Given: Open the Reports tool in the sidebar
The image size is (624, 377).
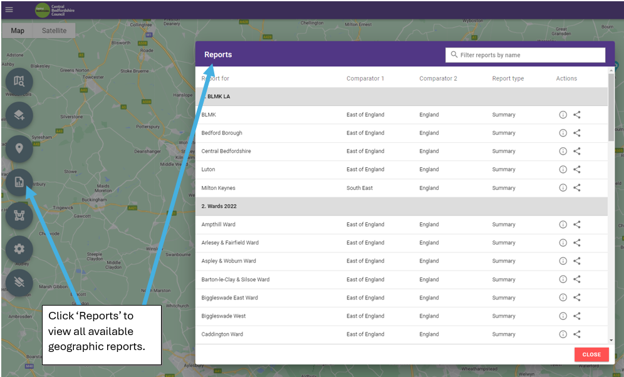Looking at the screenshot, I should [19, 182].
